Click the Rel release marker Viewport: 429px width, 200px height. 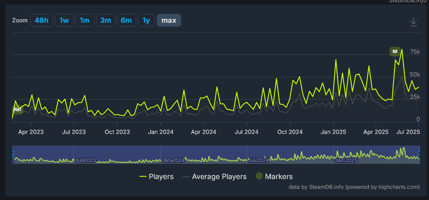(17, 109)
